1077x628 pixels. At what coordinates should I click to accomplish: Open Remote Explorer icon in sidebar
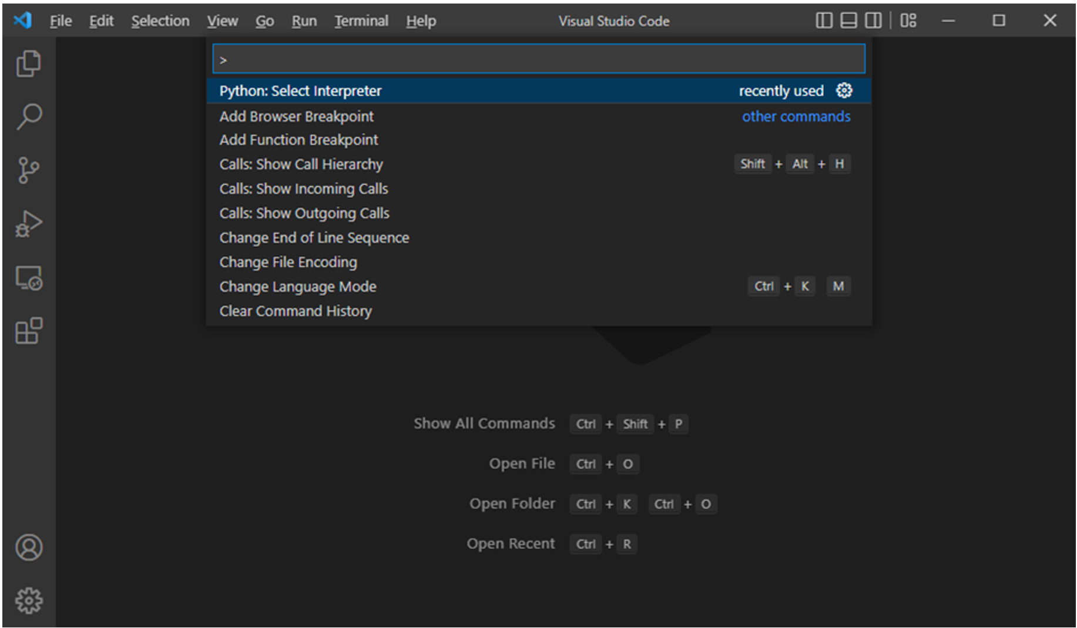tap(28, 278)
